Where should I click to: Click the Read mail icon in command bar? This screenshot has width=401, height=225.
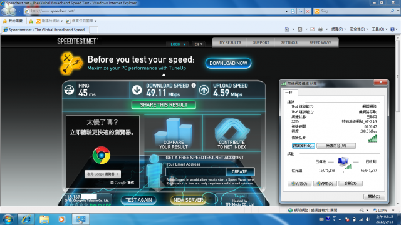[x=312, y=29]
